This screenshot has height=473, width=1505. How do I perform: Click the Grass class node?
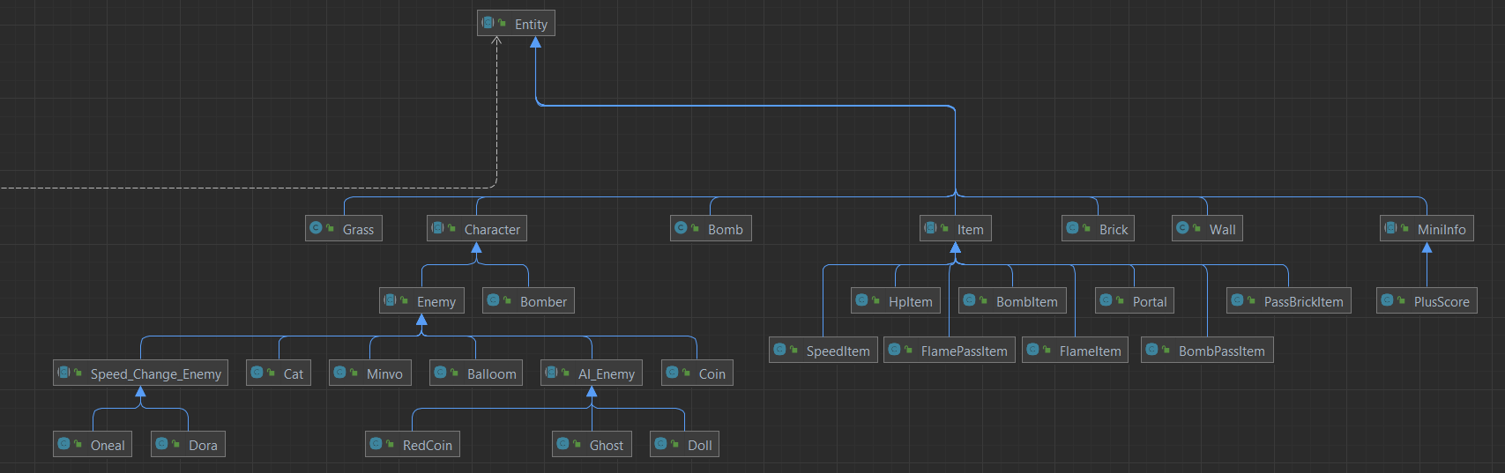click(x=344, y=228)
